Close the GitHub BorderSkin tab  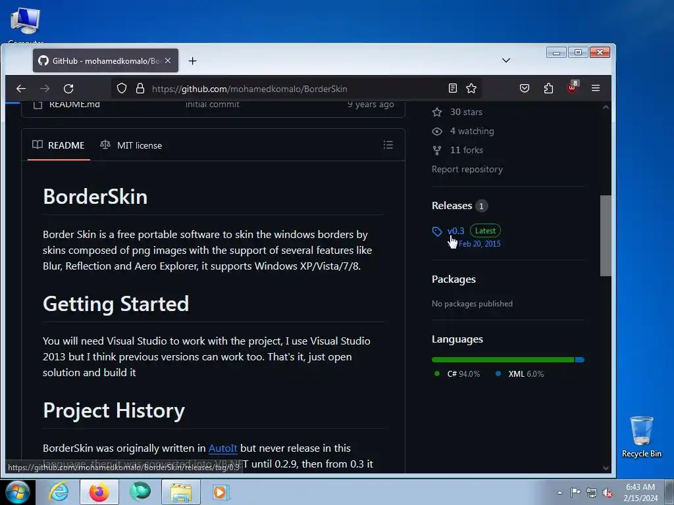pyautogui.click(x=168, y=61)
